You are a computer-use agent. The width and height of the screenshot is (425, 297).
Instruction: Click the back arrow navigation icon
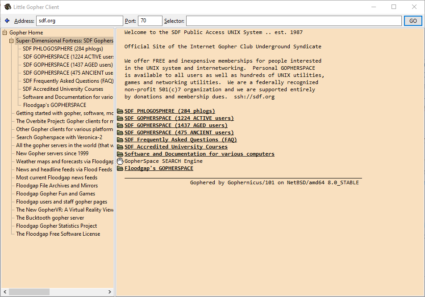[x=7, y=21]
